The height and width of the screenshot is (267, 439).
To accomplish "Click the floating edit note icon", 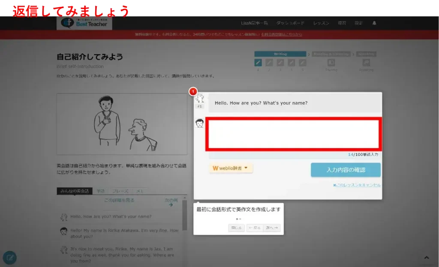I will click(x=10, y=258).
